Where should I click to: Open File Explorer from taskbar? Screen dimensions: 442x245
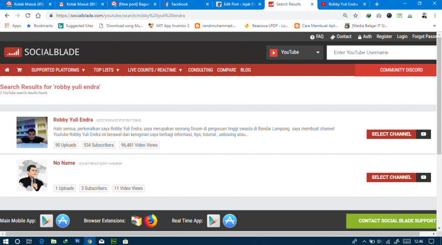click(54, 241)
